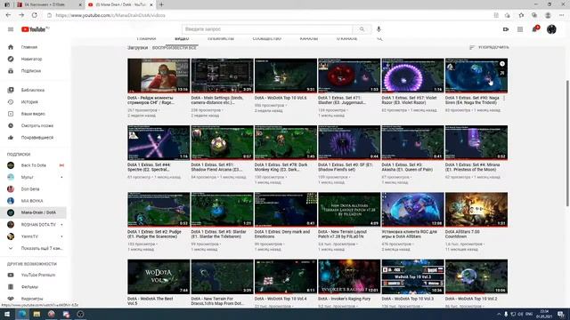Open Фильмы in sidebar

click(34, 287)
